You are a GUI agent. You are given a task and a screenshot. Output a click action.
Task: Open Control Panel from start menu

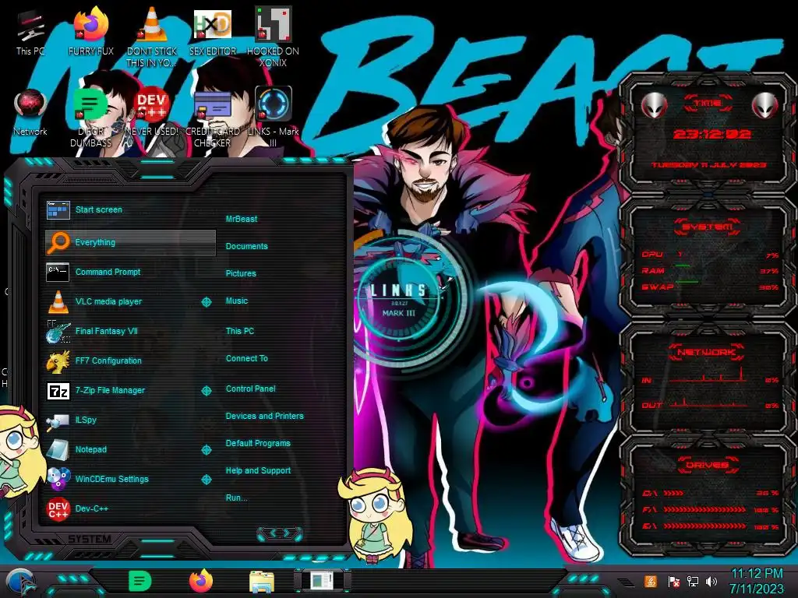[250, 389]
